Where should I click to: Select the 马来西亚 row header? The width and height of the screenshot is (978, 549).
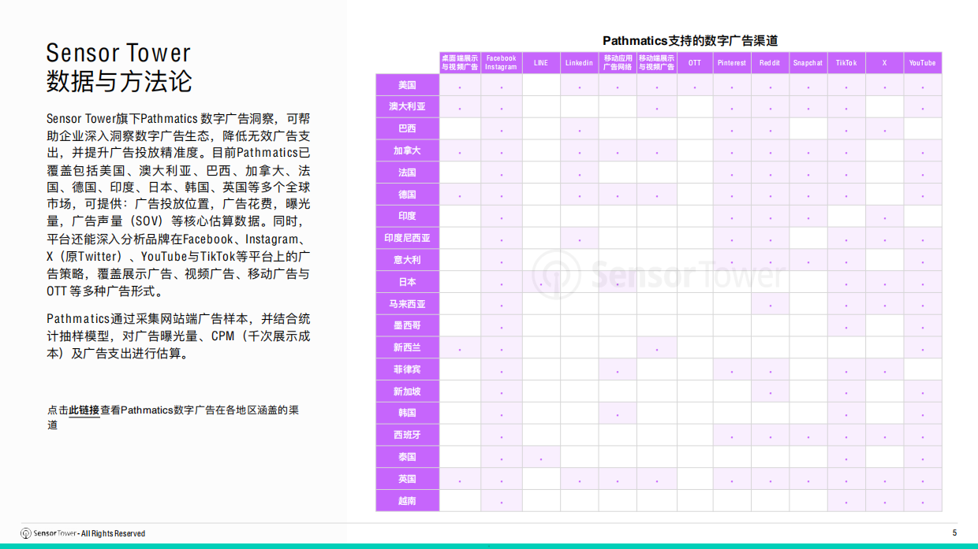[407, 303]
